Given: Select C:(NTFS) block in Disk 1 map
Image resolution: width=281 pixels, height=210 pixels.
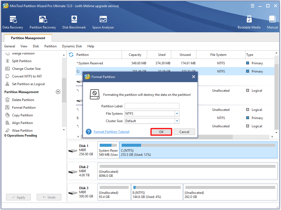Looking at the screenshot, I should point(198,150).
